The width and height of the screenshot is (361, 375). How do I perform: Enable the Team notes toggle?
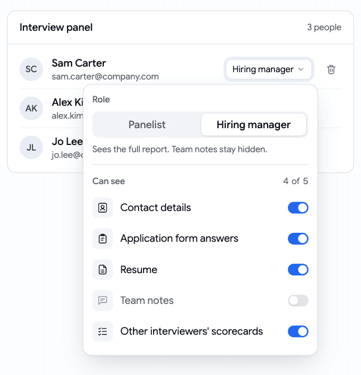pos(298,301)
